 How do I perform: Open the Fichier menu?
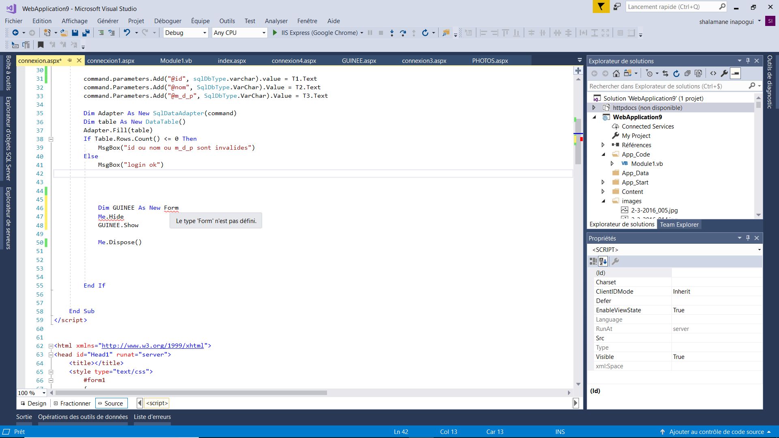[x=13, y=21]
